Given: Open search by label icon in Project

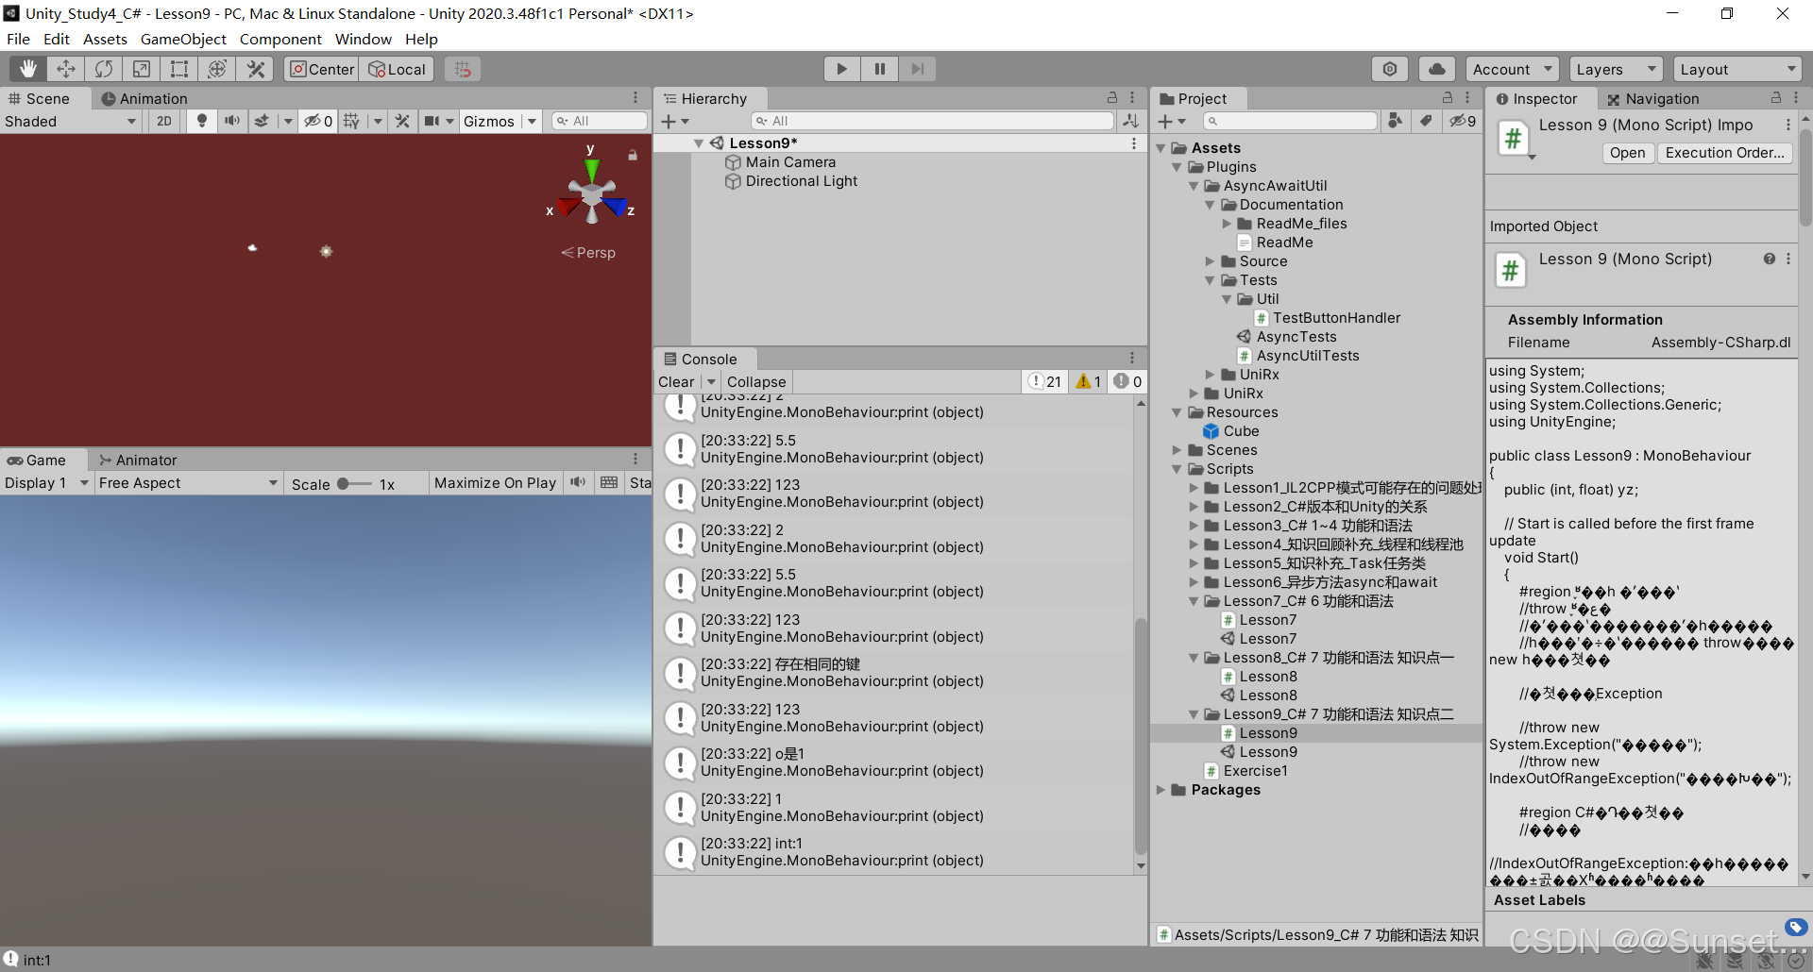Looking at the screenshot, I should [x=1427, y=121].
